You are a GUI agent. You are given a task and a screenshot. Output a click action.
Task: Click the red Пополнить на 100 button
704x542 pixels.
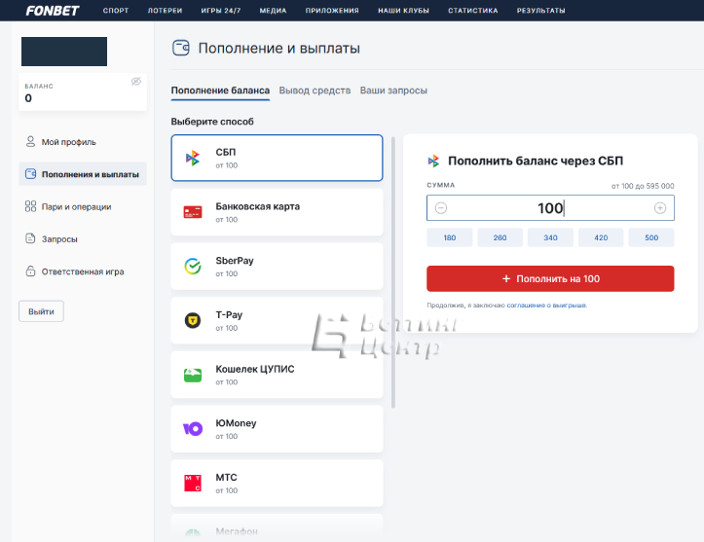(x=550, y=278)
